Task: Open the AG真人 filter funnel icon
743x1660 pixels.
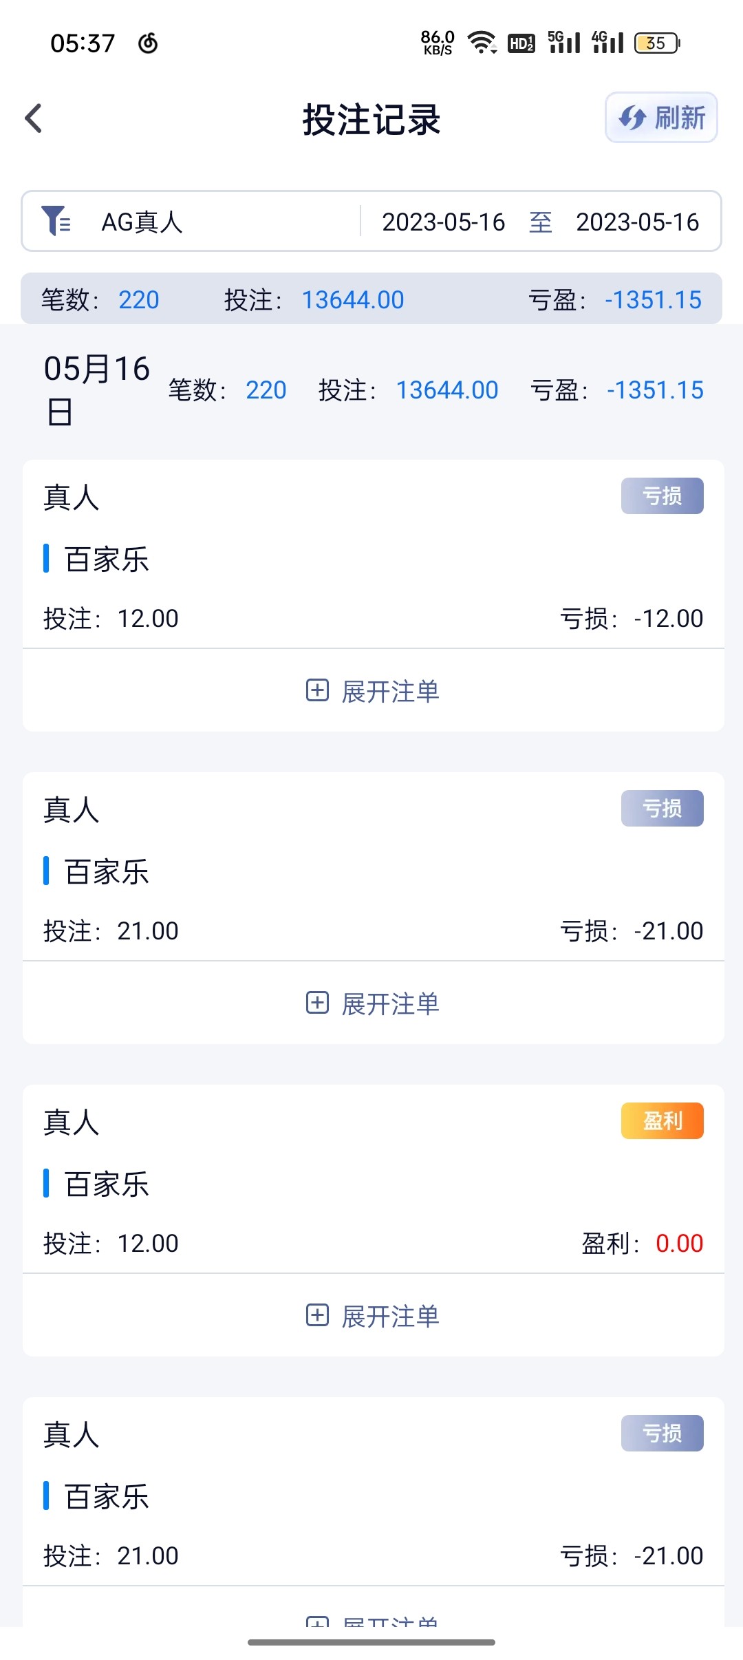Action: (x=56, y=221)
